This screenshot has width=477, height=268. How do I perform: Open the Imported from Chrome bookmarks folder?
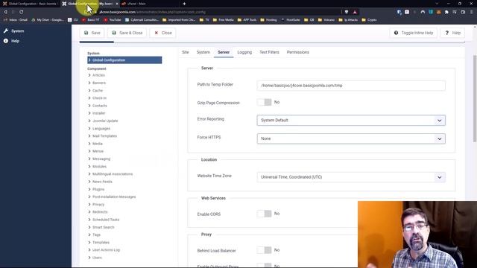179,20
